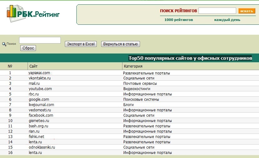Click the Сброс button
Image resolution: width=259 pixels, height=158 pixels.
(28, 48)
